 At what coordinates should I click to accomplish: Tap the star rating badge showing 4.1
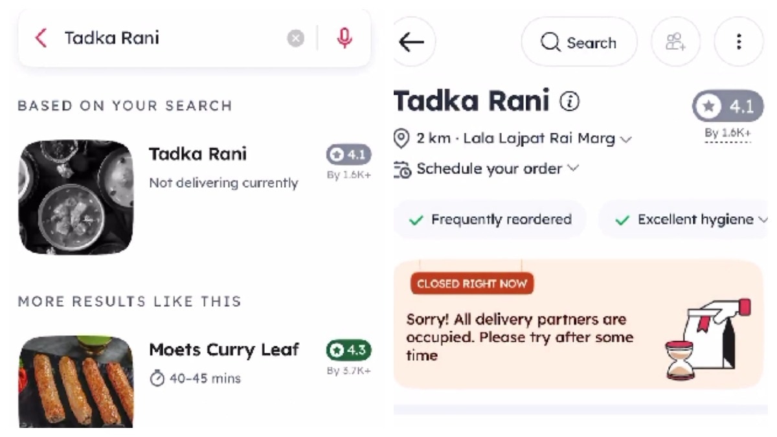click(x=728, y=106)
